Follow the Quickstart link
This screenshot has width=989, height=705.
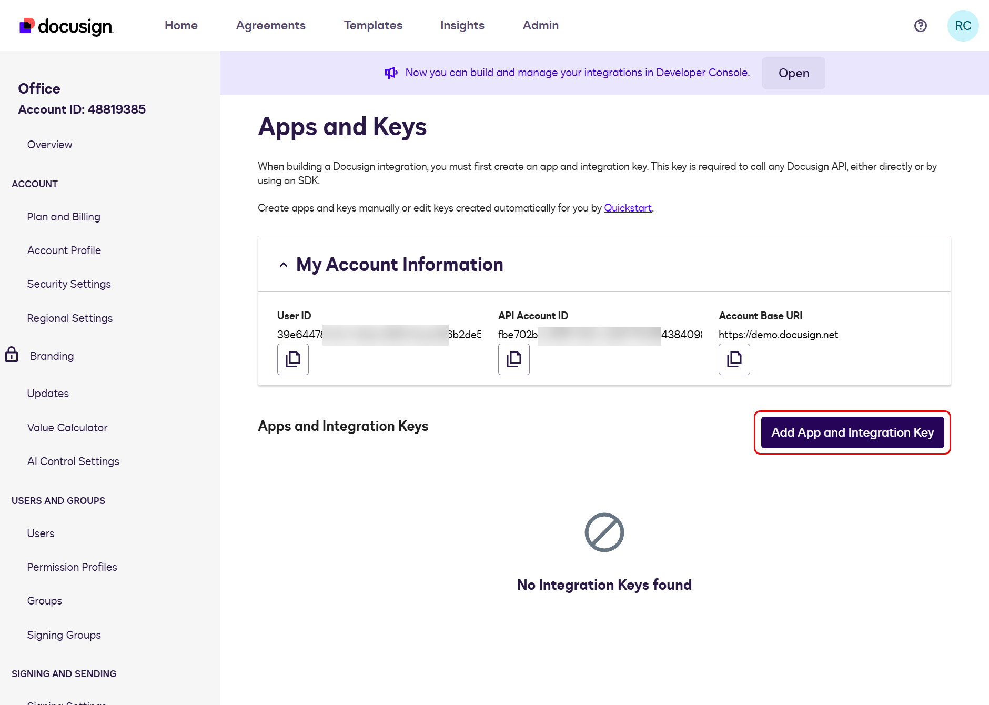(x=628, y=208)
